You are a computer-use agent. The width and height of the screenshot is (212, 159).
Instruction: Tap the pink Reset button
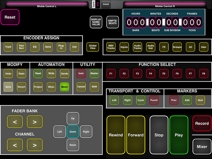coord(10,17)
